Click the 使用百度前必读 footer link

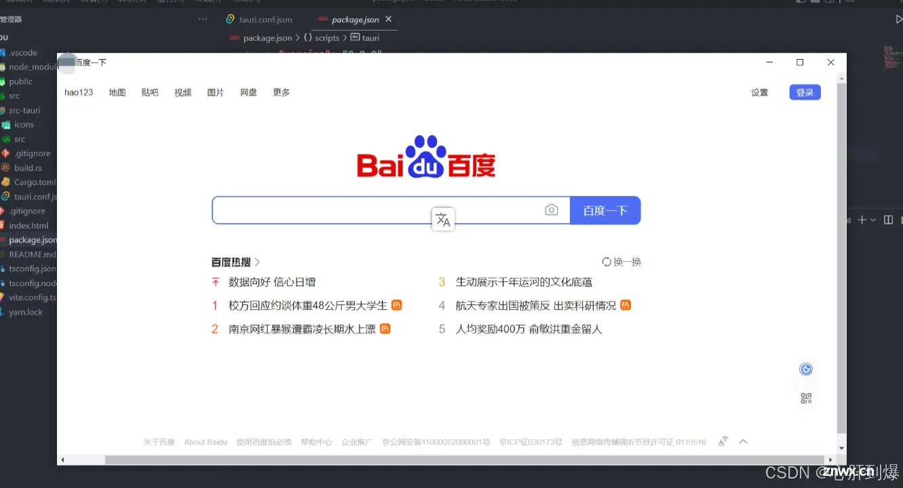(x=264, y=442)
